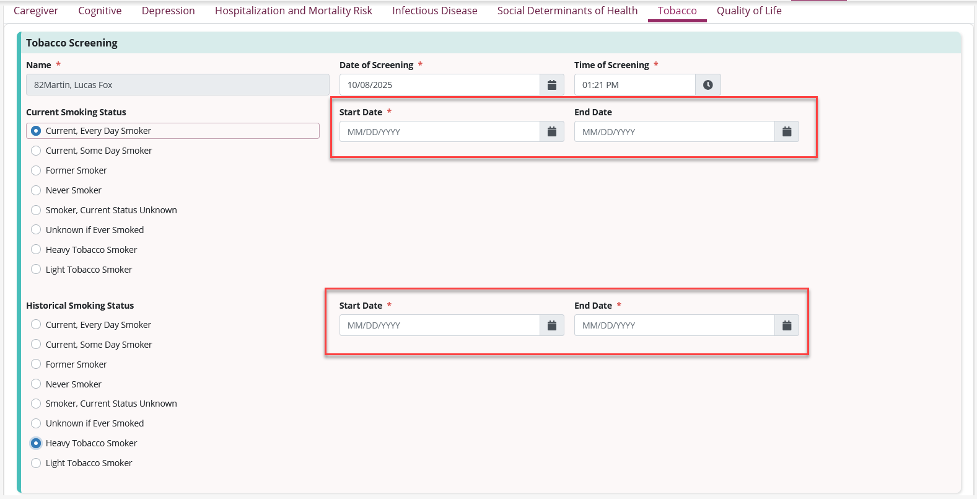Choose Unknown if Ever Smoked under Historical Status
977x499 pixels.
36,423
